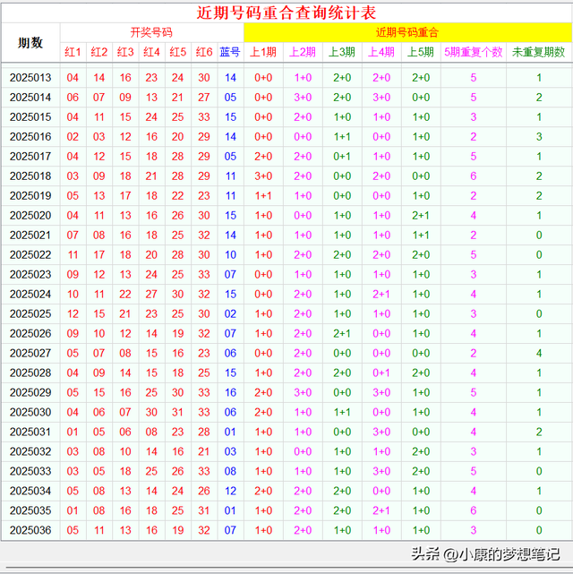The width and height of the screenshot is (573, 574).
Task: Select period cell 2025025
Action: coord(30,314)
